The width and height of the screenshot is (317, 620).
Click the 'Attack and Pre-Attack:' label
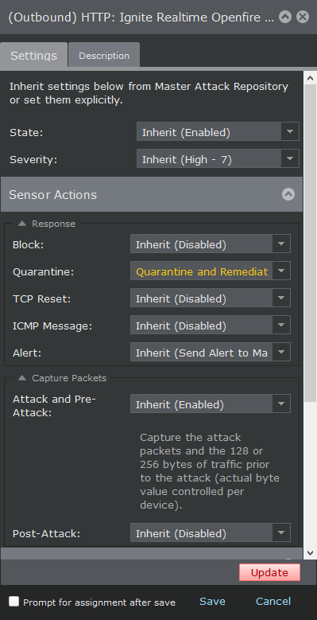pos(54,406)
